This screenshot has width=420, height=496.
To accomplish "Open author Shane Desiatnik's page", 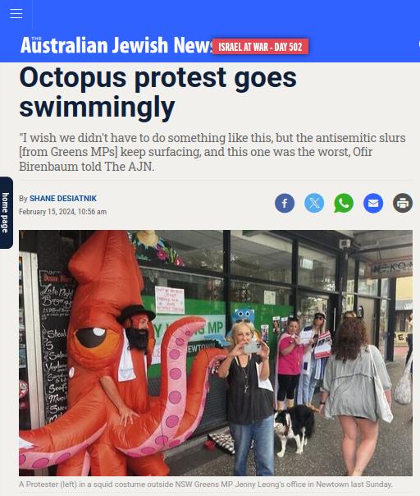I will tap(63, 199).
